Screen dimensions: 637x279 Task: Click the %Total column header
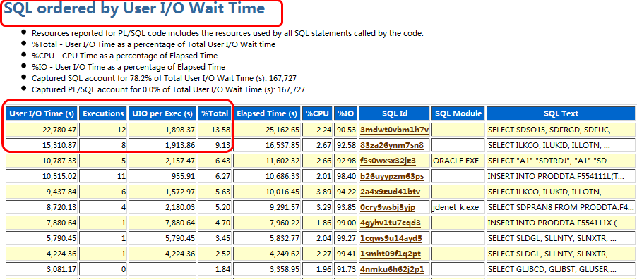[215, 114]
